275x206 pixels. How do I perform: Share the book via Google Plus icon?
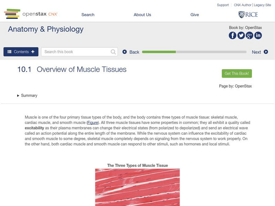[x=250, y=35]
